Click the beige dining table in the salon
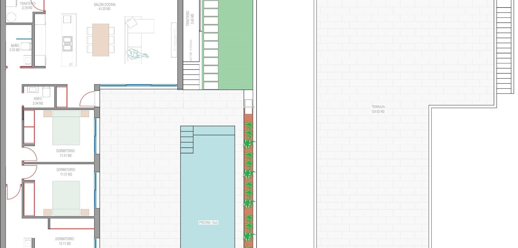This screenshot has height=248, width=518. point(101,40)
